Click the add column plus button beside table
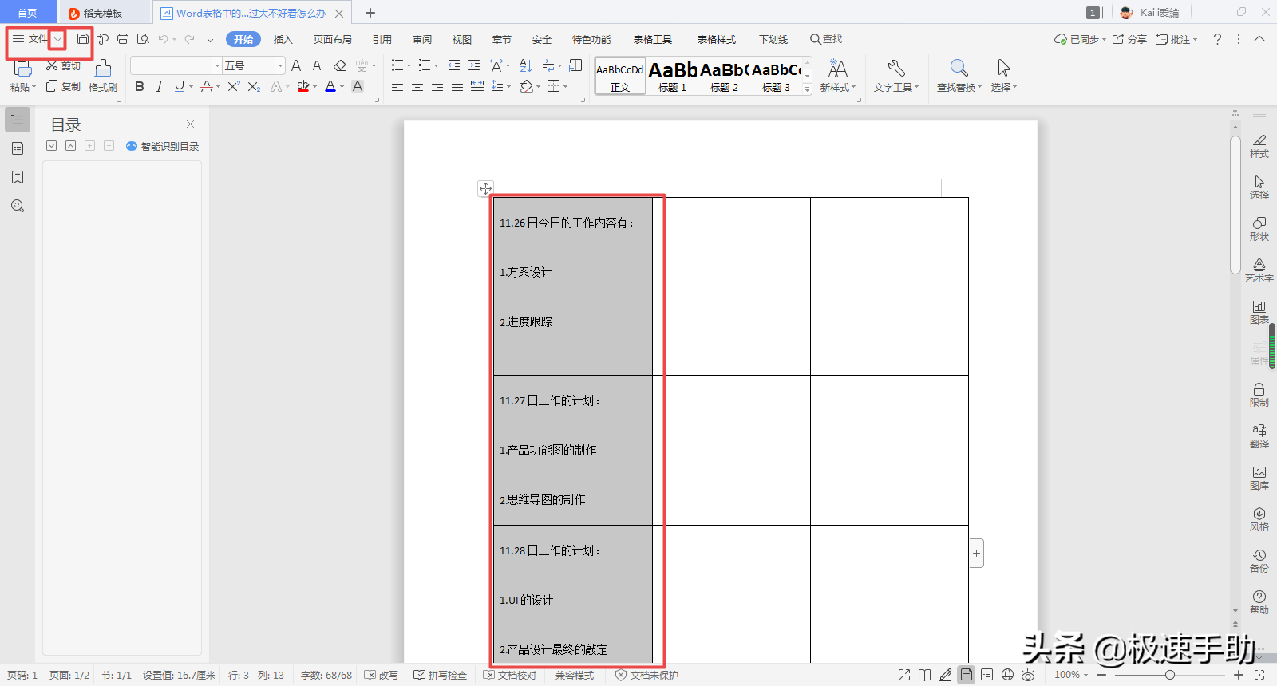Viewport: 1277px width, 686px height. 976,553
